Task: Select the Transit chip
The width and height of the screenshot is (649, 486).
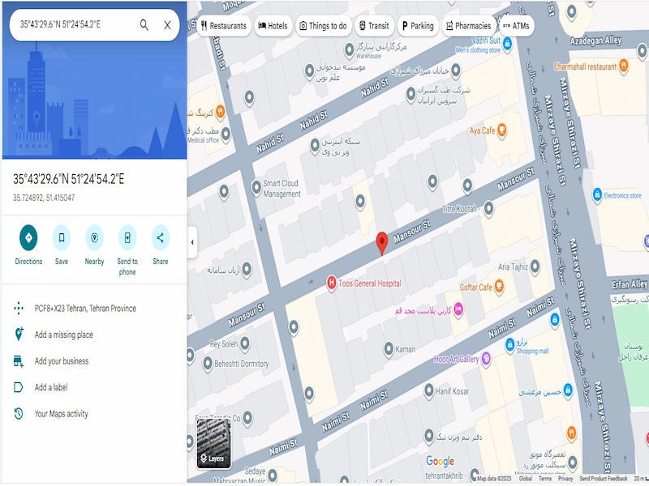Action: pos(374,26)
